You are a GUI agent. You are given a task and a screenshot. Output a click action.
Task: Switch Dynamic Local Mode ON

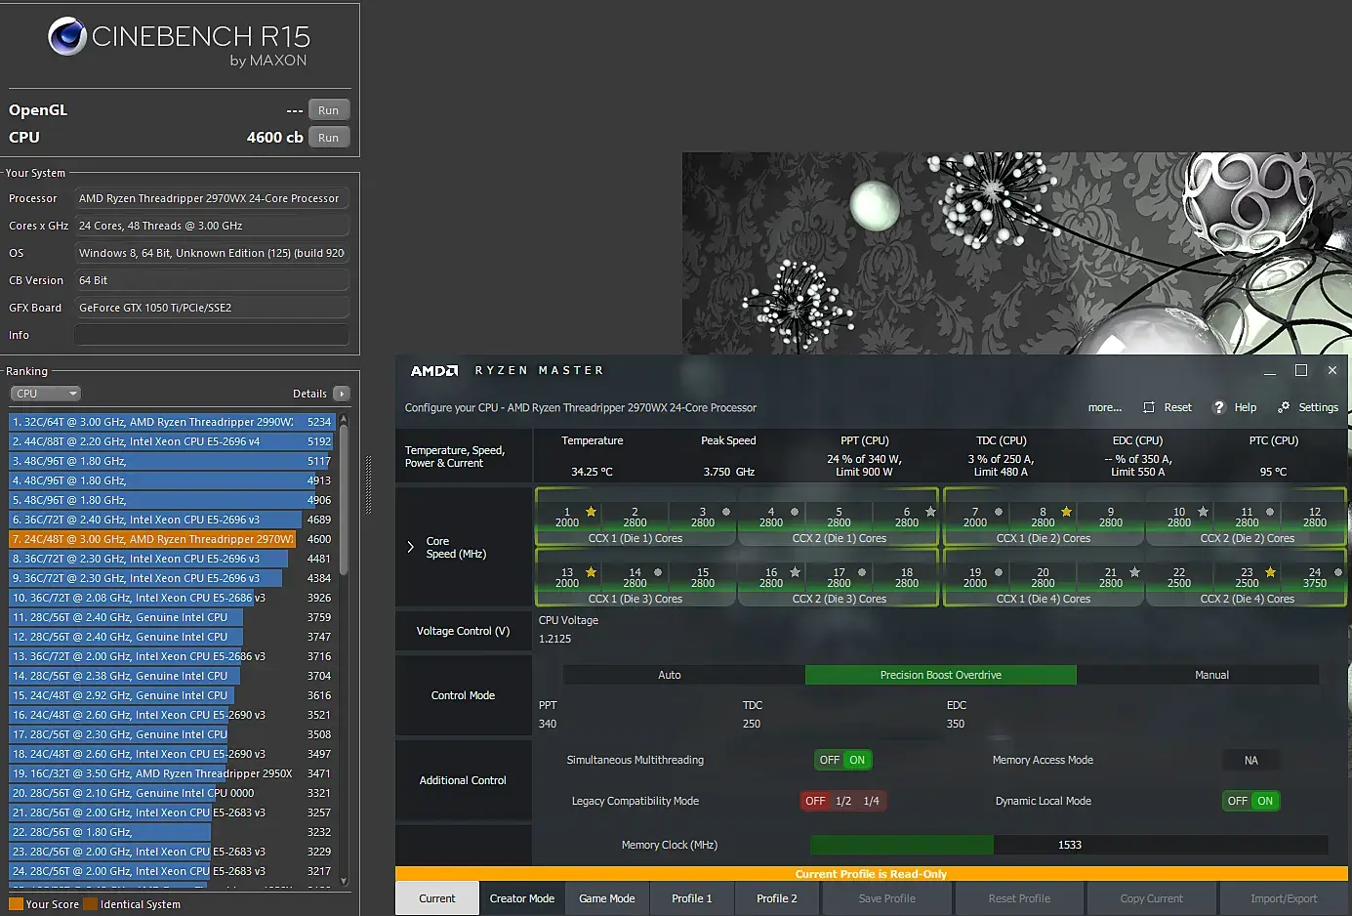1265,801
